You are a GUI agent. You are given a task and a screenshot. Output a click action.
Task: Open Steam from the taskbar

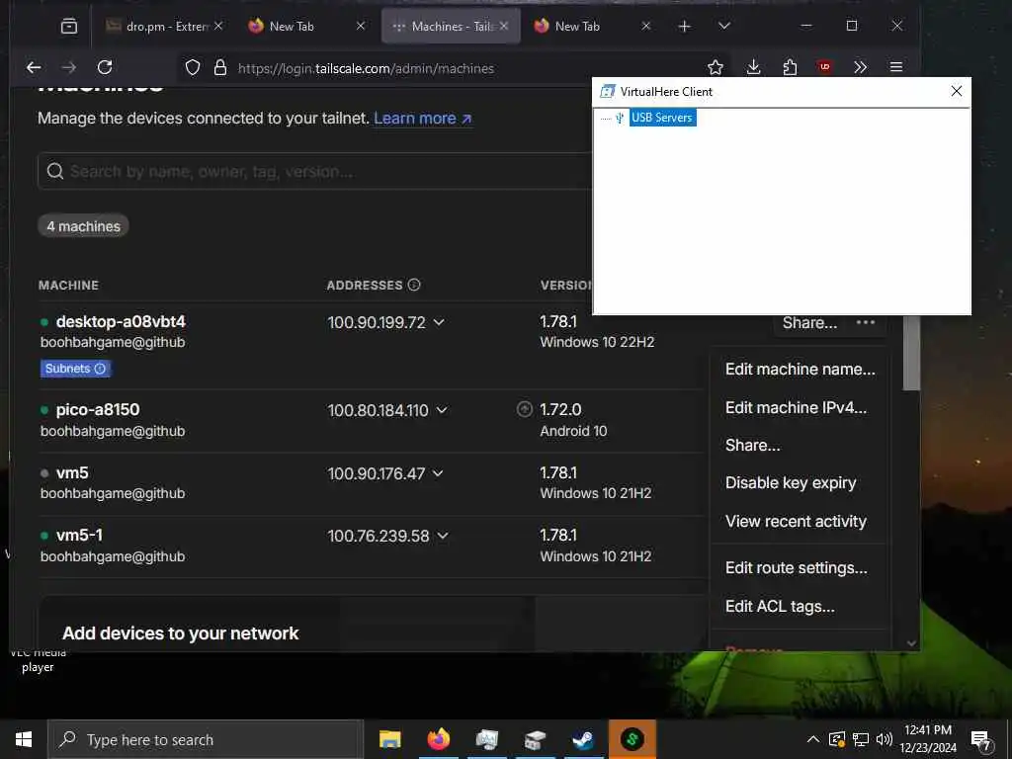click(583, 739)
